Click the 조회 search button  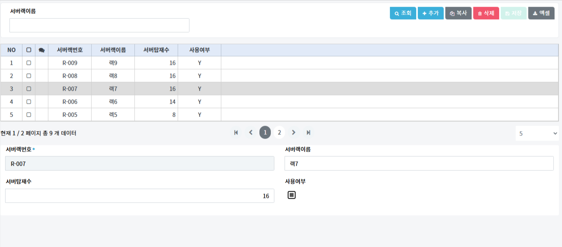coord(403,13)
